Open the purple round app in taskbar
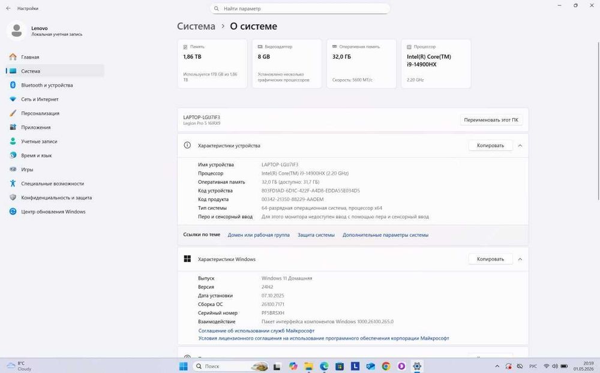This screenshot has width=600, height=373. (401, 366)
